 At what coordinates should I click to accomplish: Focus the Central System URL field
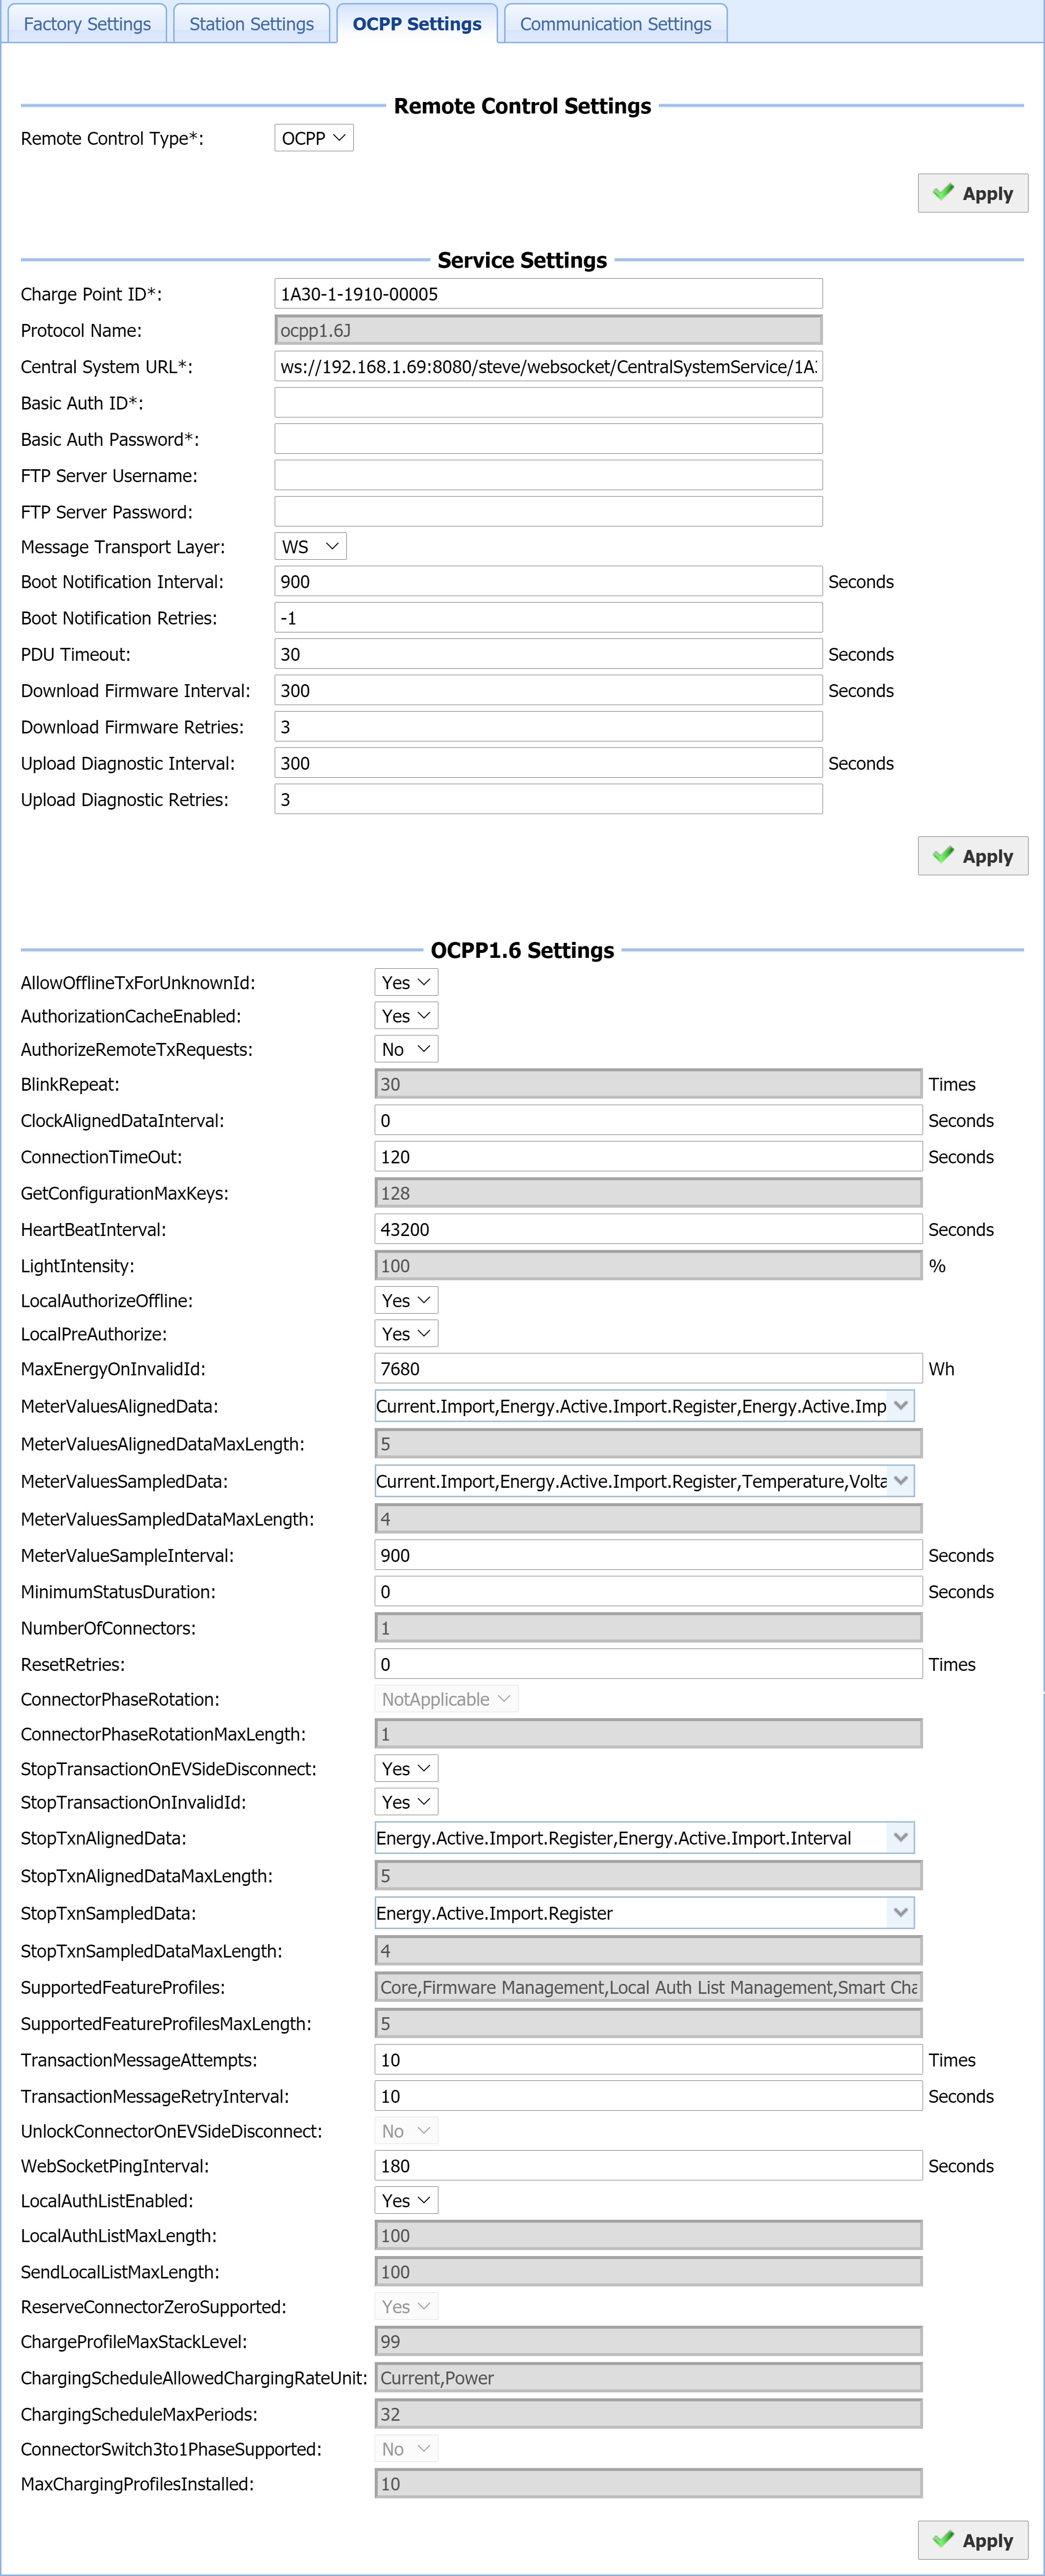tap(548, 367)
